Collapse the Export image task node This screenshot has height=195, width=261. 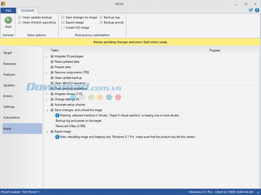pyautogui.click(x=47, y=132)
